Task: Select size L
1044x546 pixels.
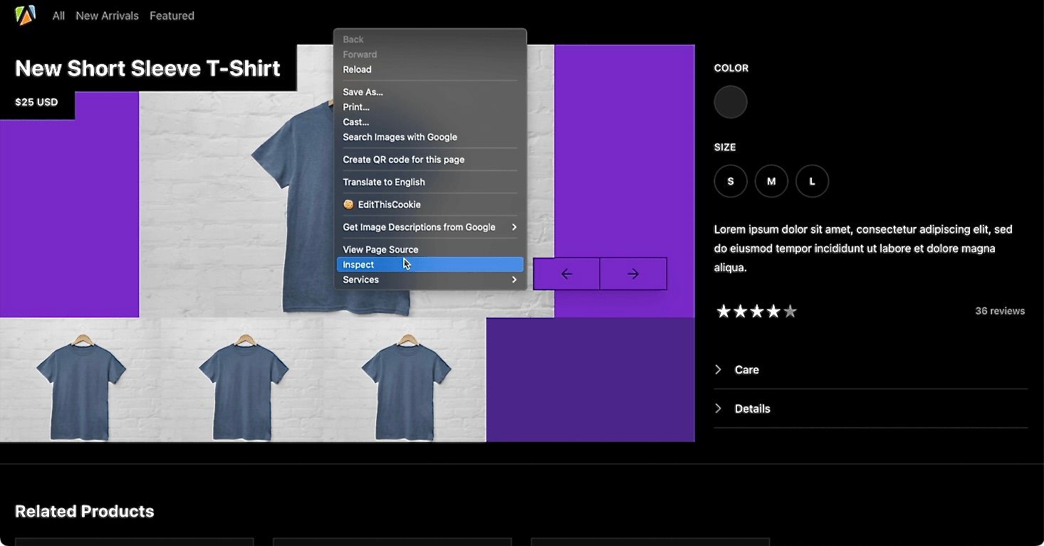Action: [x=812, y=181]
